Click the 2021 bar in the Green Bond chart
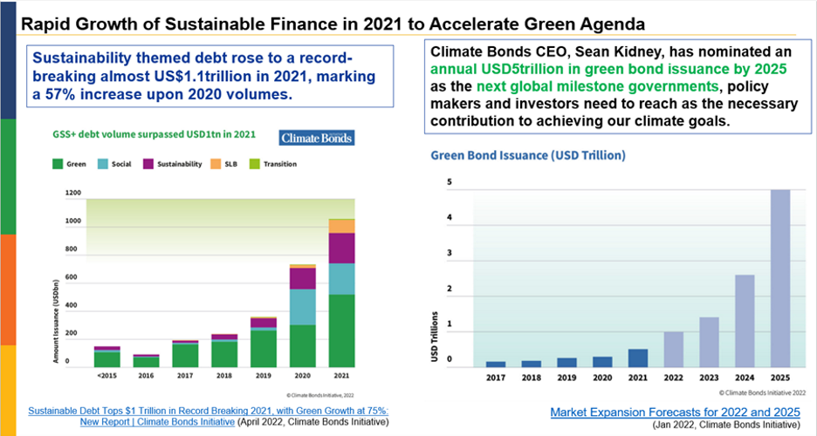The height and width of the screenshot is (436, 817). pos(638,358)
